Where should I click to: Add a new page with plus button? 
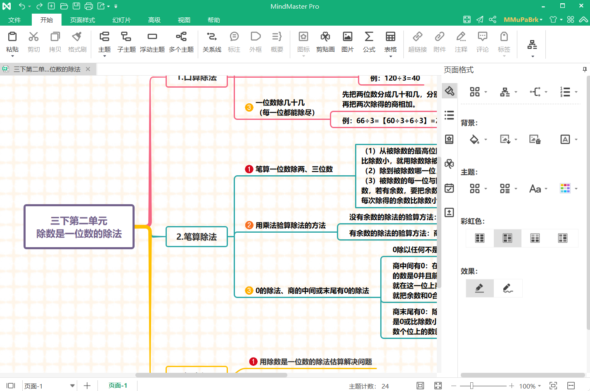pyautogui.click(x=87, y=386)
